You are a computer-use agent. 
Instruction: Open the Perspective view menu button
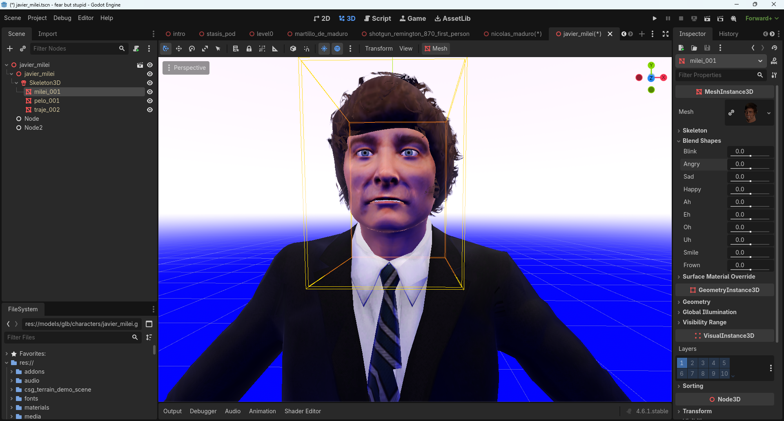(x=186, y=68)
